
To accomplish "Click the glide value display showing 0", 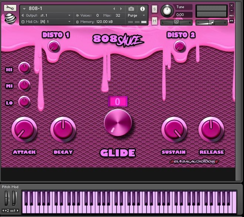I will coord(118,101).
